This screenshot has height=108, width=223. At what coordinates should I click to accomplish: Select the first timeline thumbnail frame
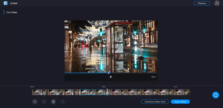pos(40,92)
